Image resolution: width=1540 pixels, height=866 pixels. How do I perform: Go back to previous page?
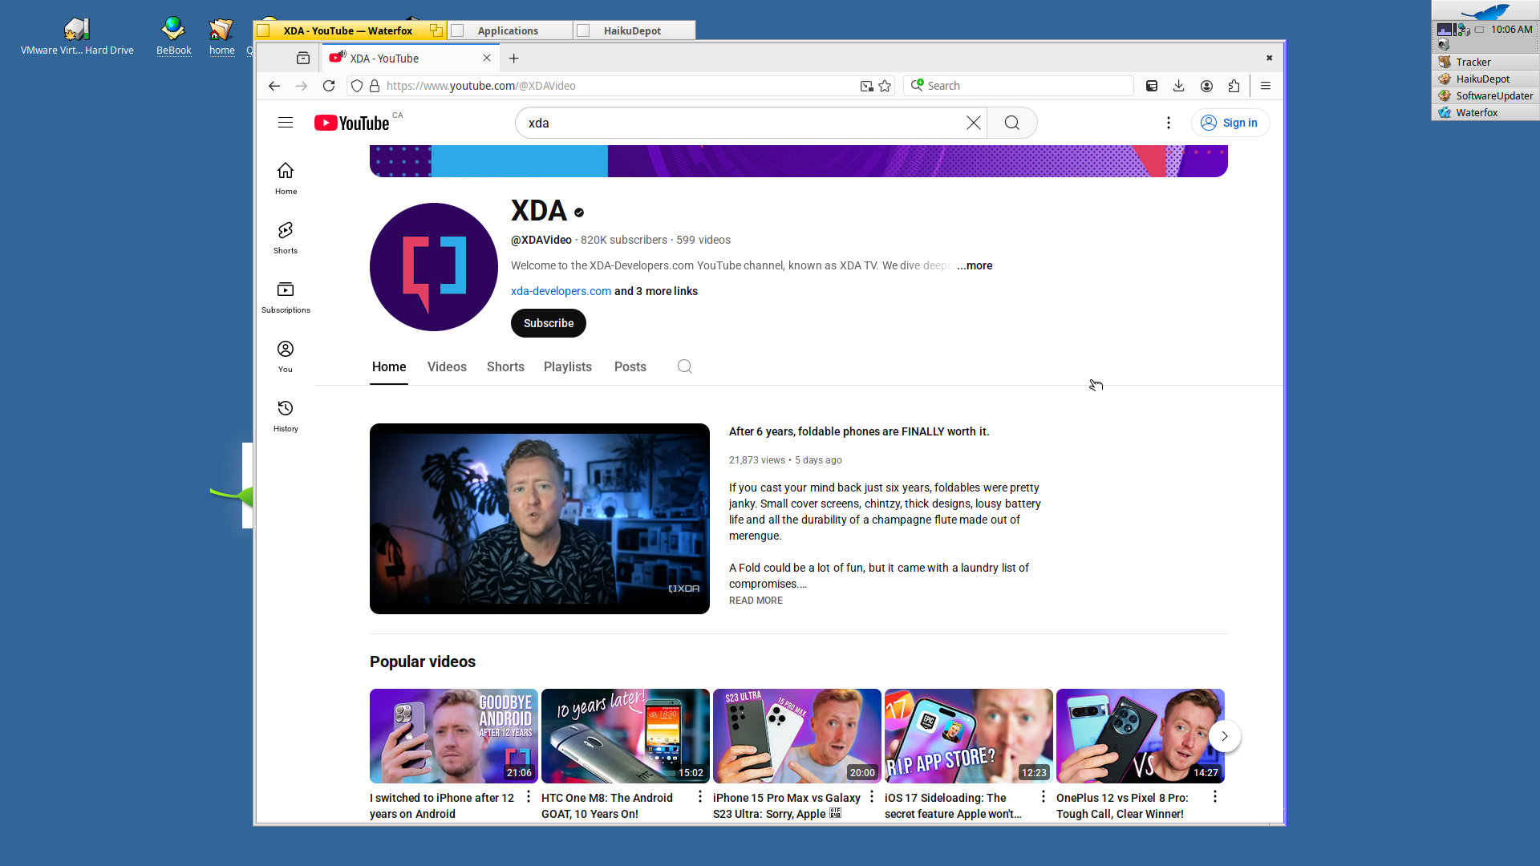tap(274, 86)
